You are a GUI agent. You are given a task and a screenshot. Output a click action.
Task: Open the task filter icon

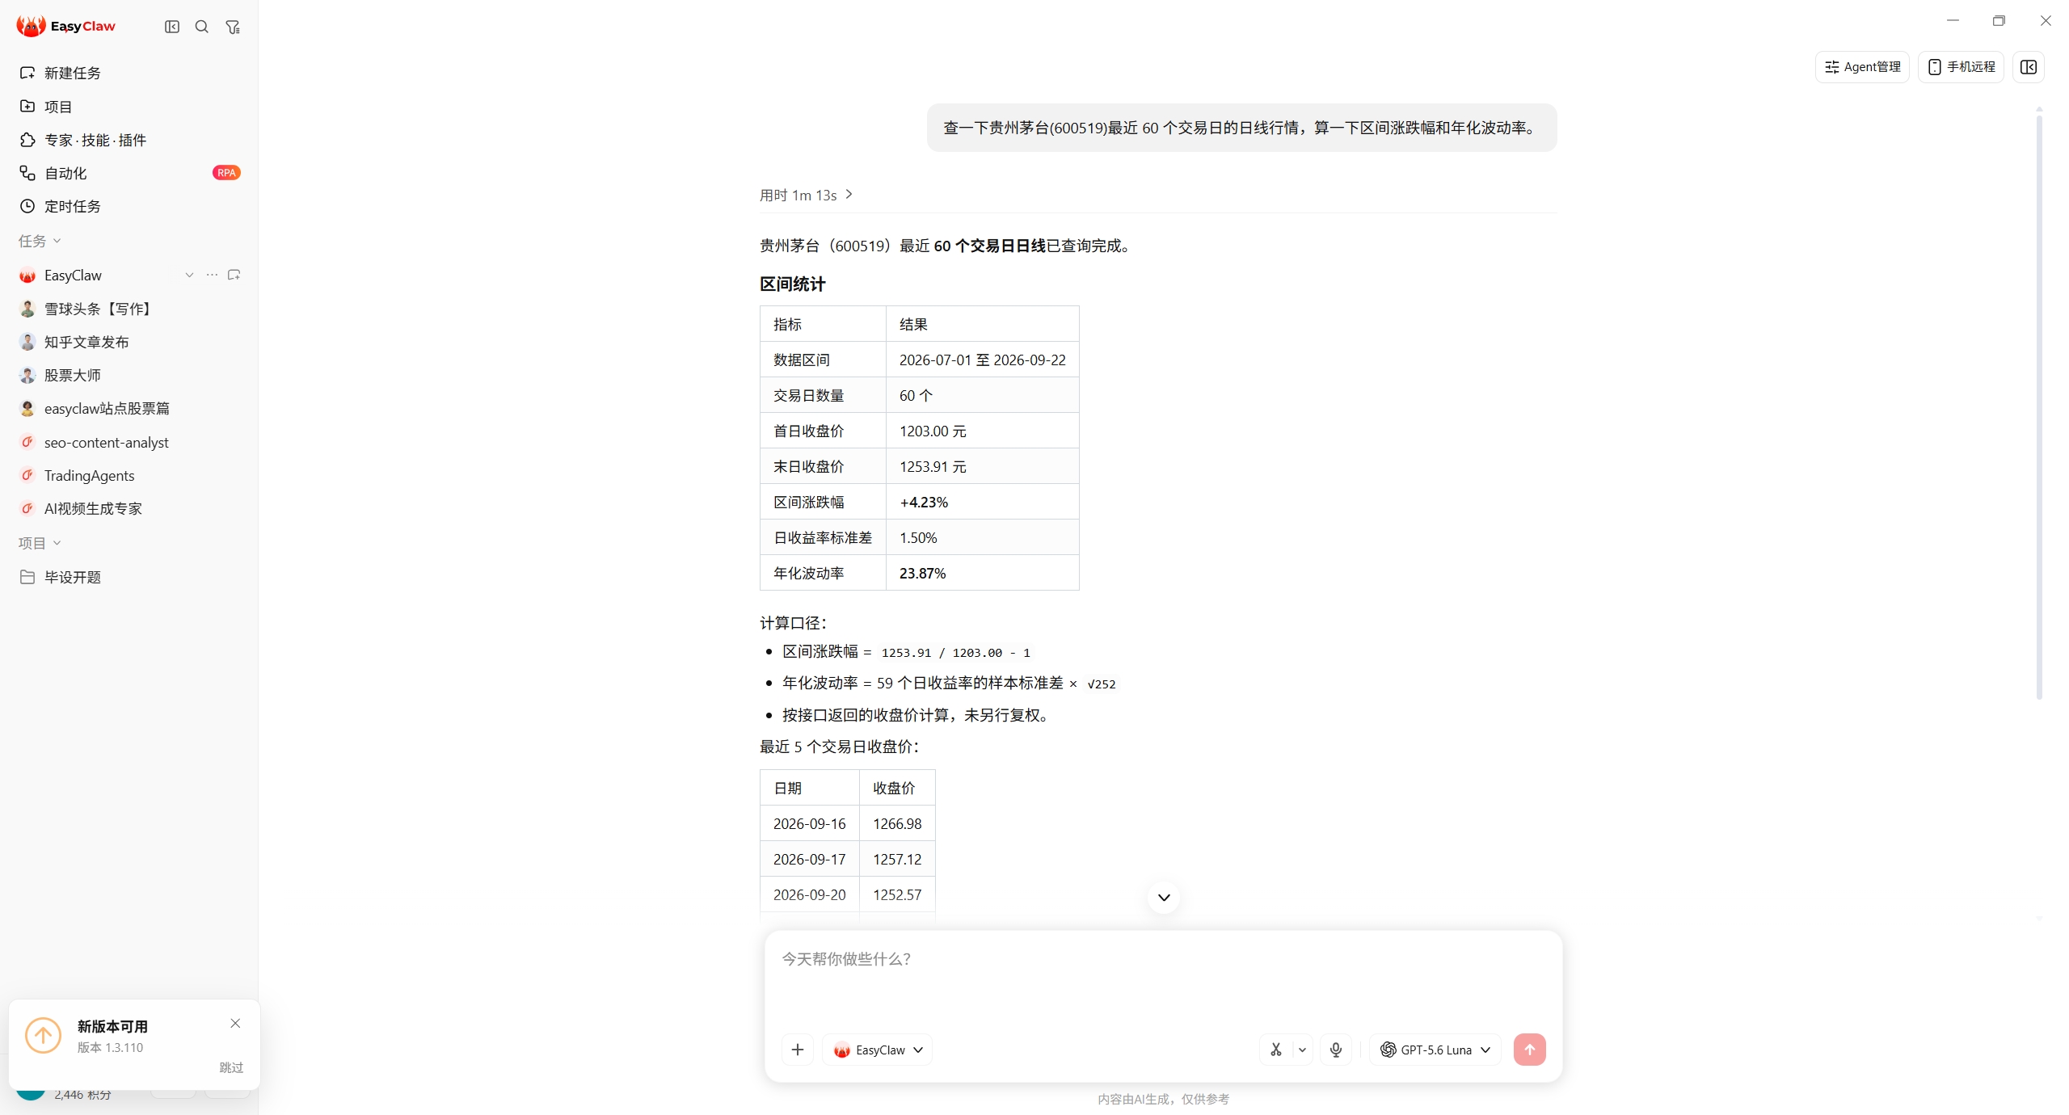click(x=233, y=27)
